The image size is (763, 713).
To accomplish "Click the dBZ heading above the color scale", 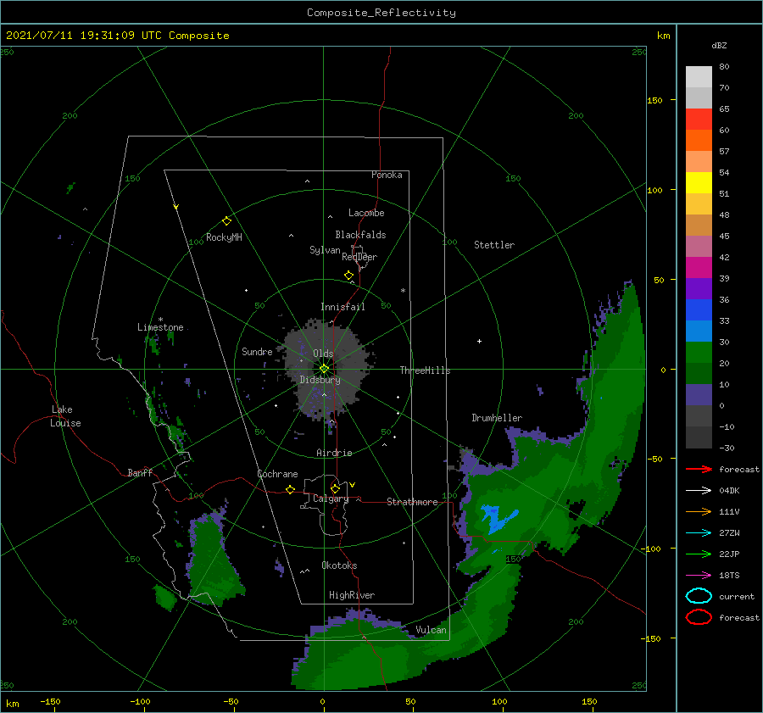I will (719, 45).
